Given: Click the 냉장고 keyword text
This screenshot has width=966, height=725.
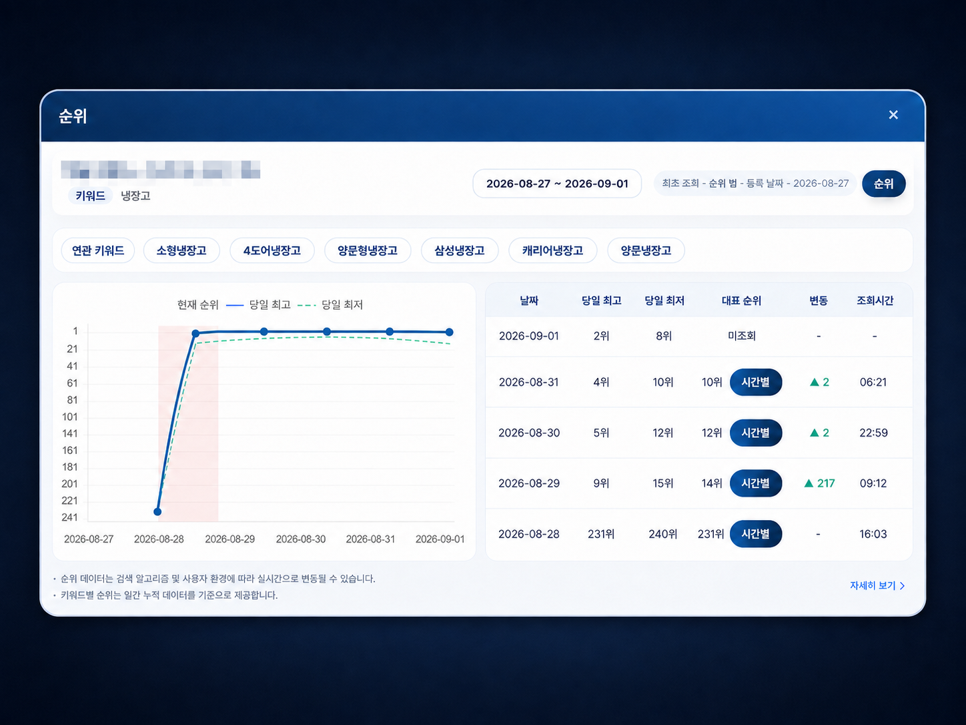Looking at the screenshot, I should click(x=135, y=196).
